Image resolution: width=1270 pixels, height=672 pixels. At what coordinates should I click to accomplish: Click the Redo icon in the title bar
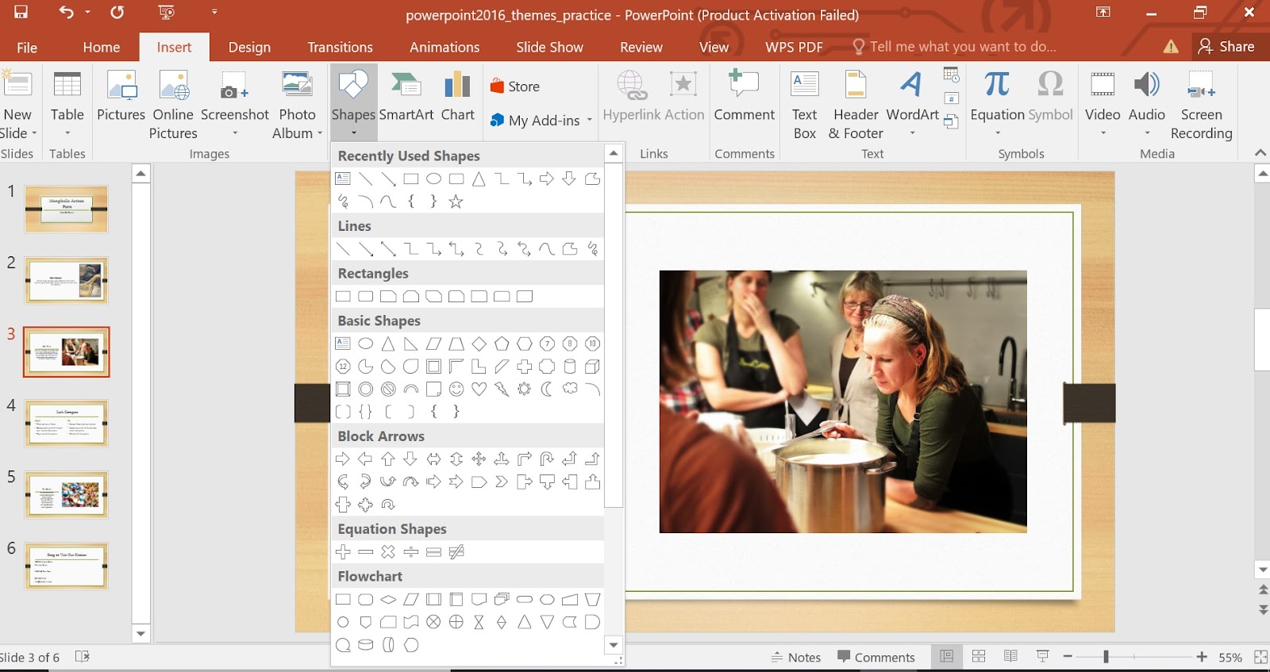pyautogui.click(x=117, y=12)
